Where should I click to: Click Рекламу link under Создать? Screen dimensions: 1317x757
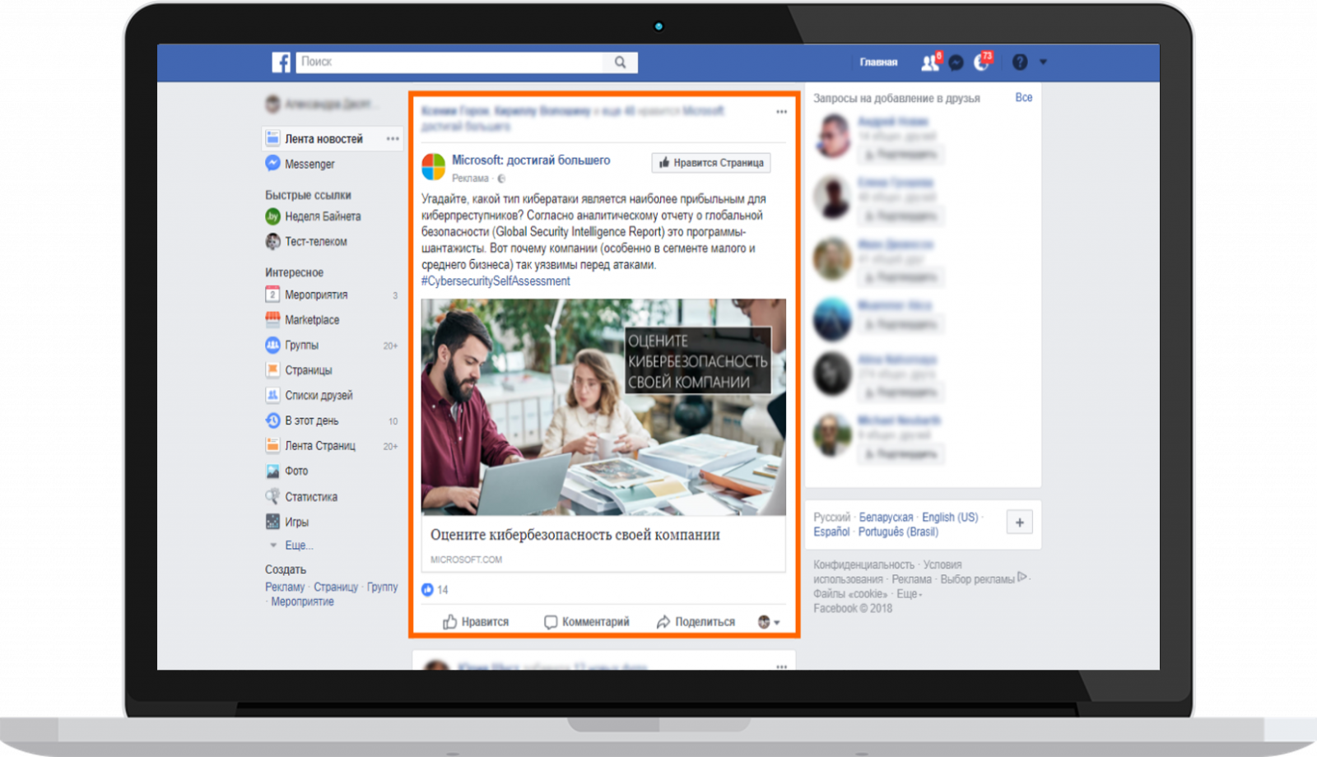tap(285, 587)
